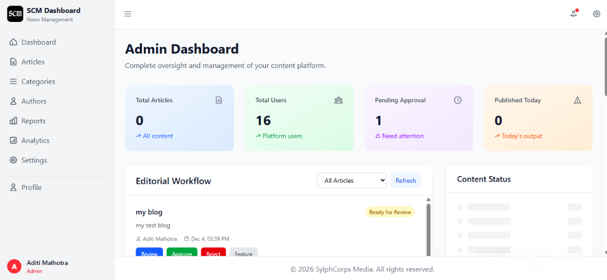Open the Published Today stat card
Image resolution: width=607 pixels, height=280 pixels.
[538, 118]
